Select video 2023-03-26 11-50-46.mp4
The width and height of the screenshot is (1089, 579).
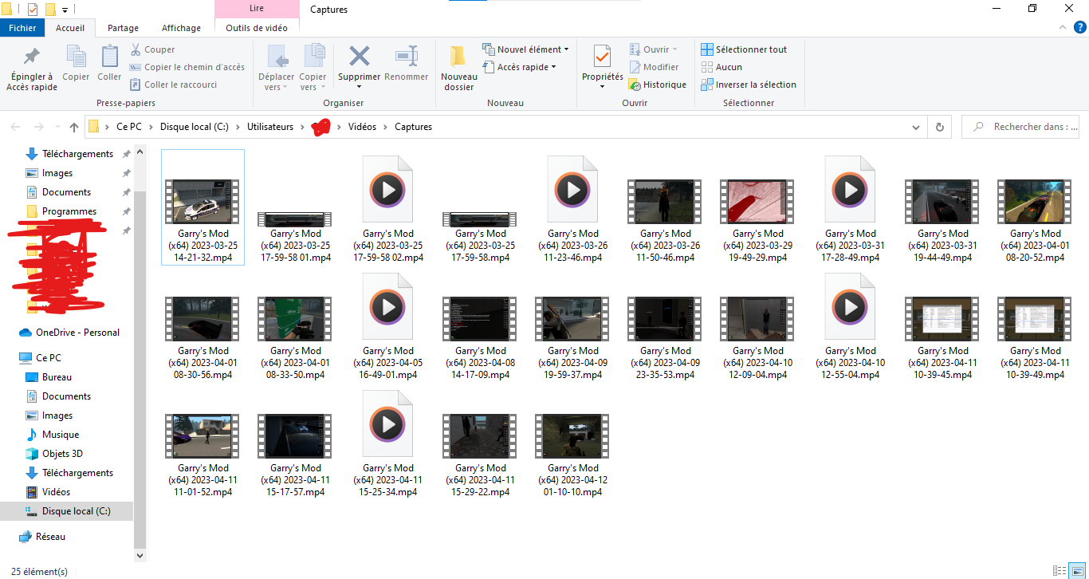click(666, 207)
